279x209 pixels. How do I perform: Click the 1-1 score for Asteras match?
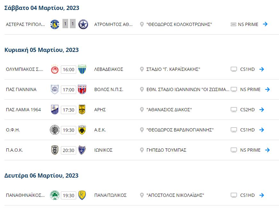click(x=69, y=24)
